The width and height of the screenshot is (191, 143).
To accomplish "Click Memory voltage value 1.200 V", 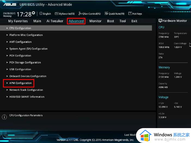I will [x=178, y=77].
